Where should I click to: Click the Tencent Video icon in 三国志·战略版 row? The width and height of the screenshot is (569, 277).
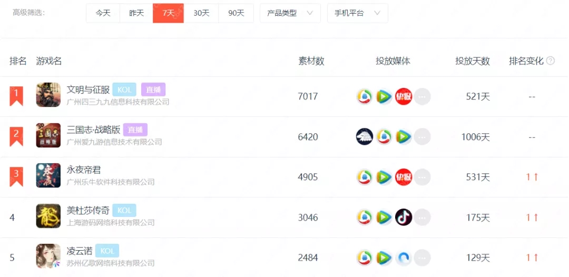tap(404, 137)
